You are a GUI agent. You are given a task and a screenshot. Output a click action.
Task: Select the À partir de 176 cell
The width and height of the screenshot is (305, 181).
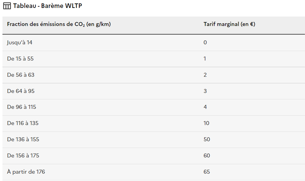(x=26, y=172)
